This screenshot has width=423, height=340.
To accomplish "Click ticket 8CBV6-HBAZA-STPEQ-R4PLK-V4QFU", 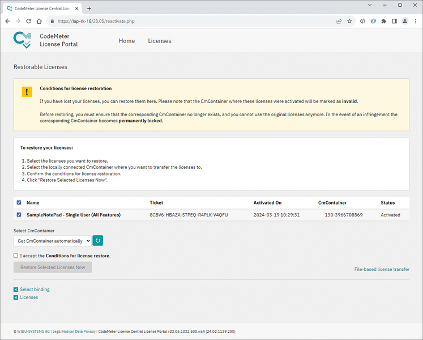I will click(x=189, y=215).
